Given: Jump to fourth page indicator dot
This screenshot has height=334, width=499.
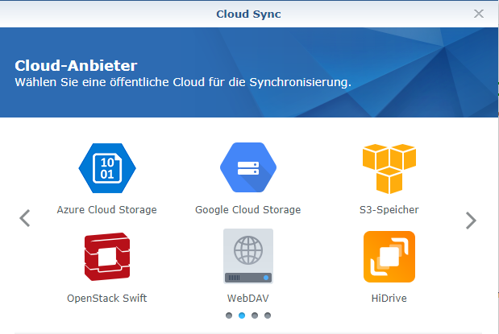Looking at the screenshot, I should click(x=268, y=315).
